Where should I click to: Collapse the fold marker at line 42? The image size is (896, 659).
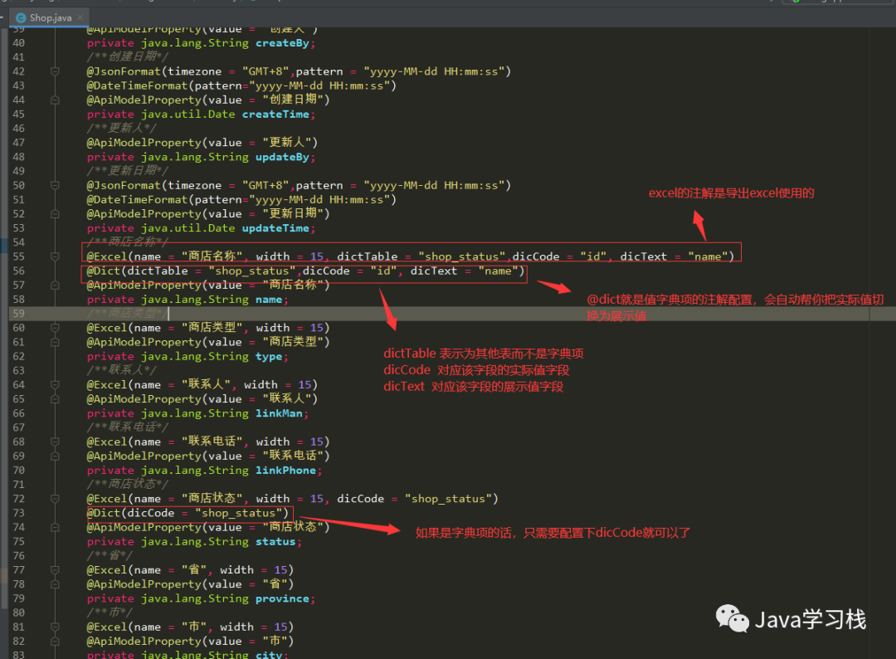coord(55,71)
